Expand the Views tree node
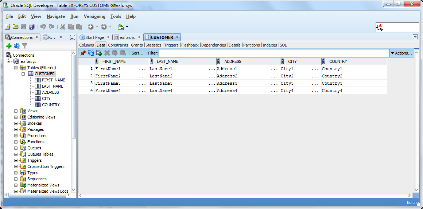Screen dimensions: 423x209 click(16, 111)
